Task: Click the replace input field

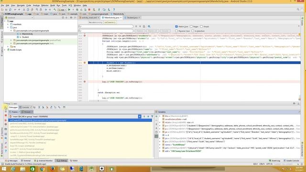Action: 106,31
